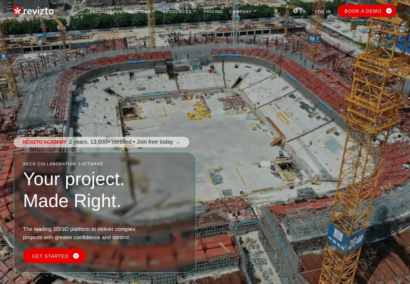Viewport: 410px width, 284px height.
Task: Click the 'Join free today' arrow
Action: (178, 142)
